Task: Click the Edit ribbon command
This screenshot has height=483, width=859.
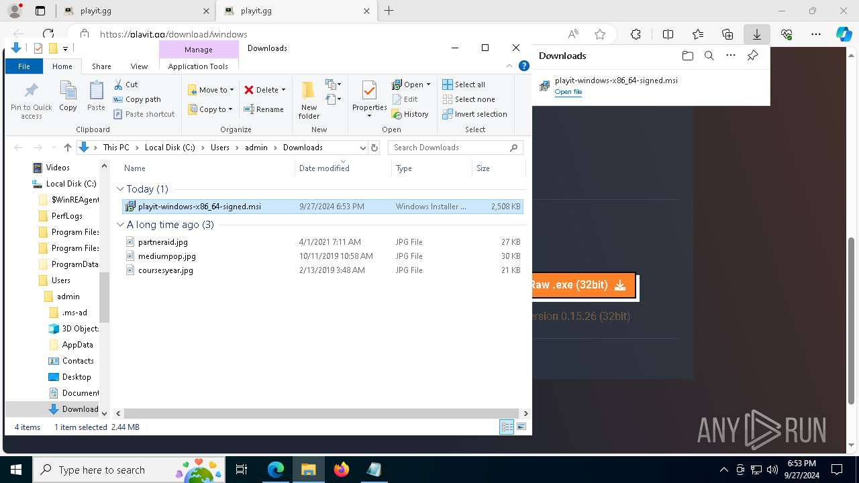Action: point(405,99)
